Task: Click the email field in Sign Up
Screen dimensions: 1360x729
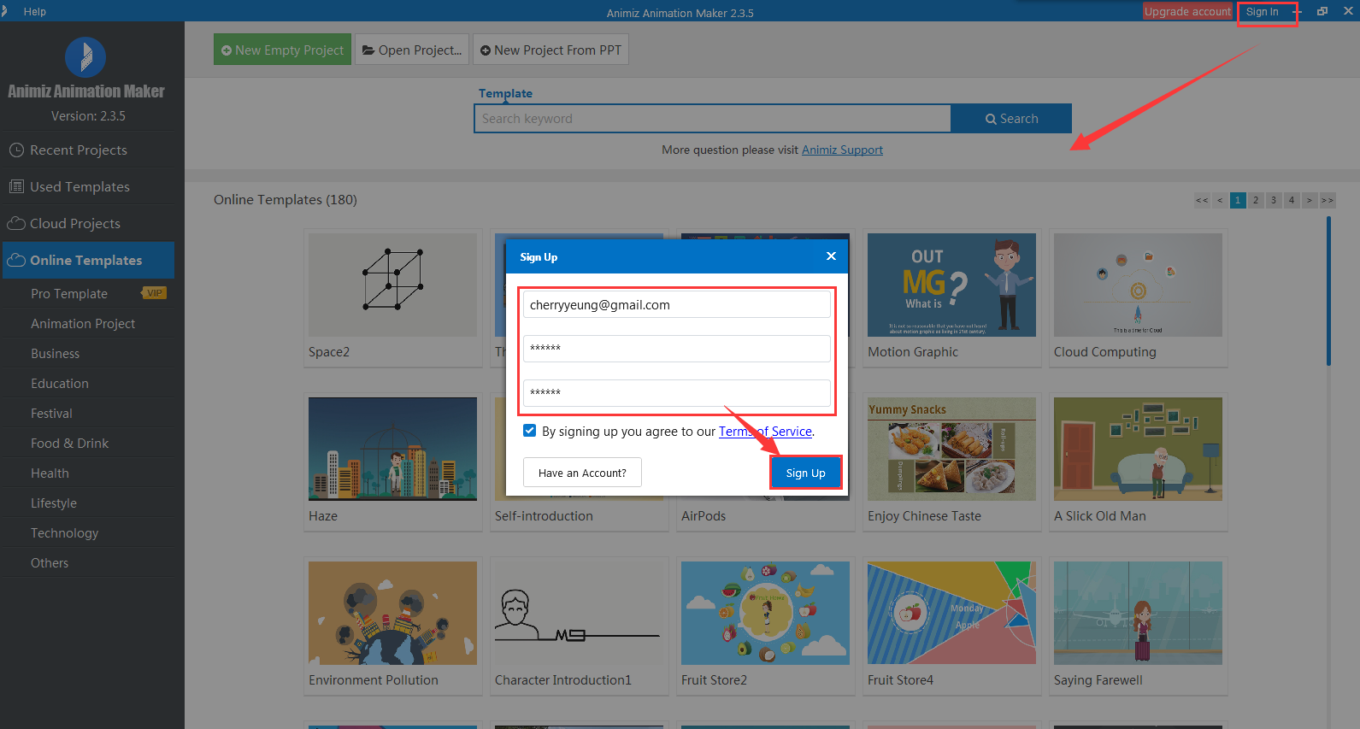Action: point(677,305)
